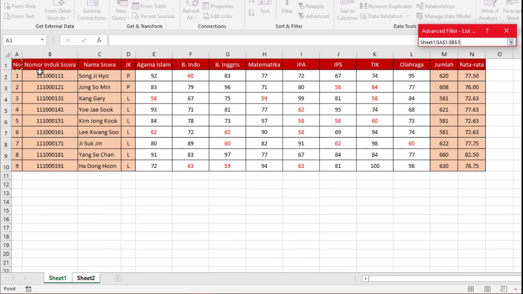The height and width of the screenshot is (294, 523).
Task: Open the Sort dialog button
Action: (265, 7)
